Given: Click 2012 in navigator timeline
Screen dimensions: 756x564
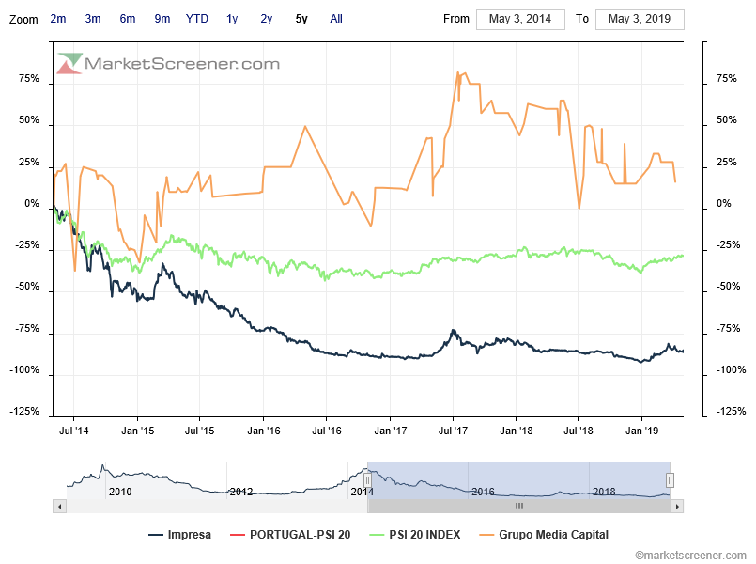Looking at the screenshot, I should click(241, 492).
